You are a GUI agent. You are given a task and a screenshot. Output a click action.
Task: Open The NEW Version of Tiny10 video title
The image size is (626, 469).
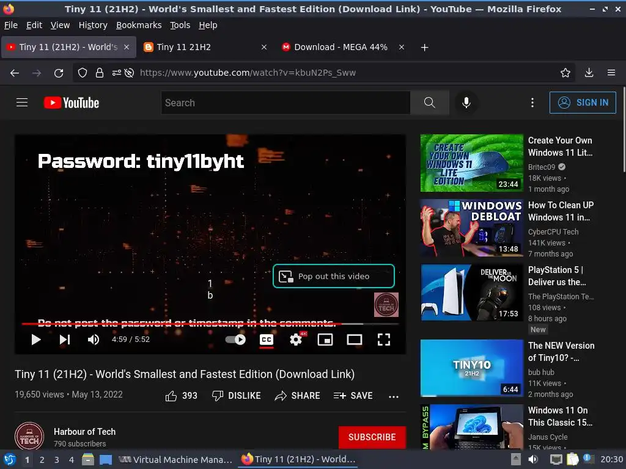point(561,352)
